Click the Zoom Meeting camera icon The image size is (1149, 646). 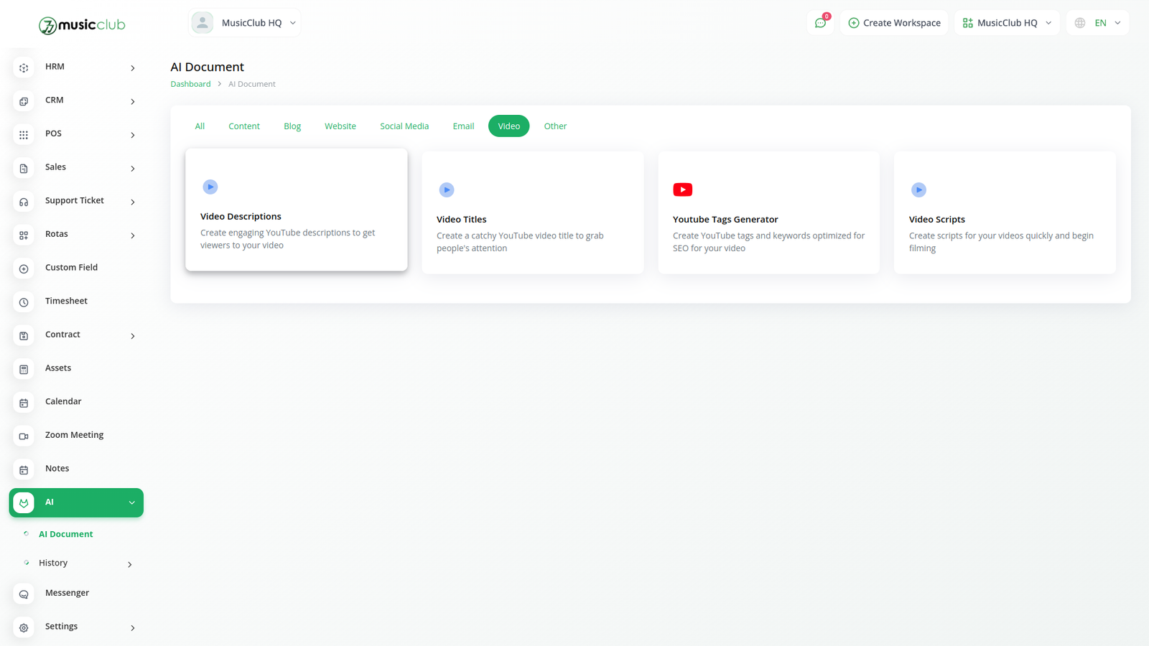pos(24,436)
